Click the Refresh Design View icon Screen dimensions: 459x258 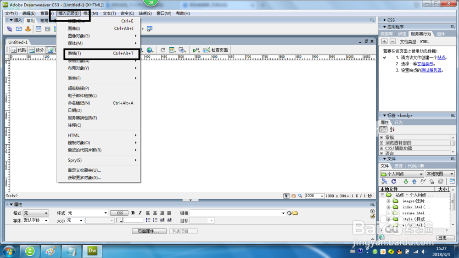tap(163, 50)
